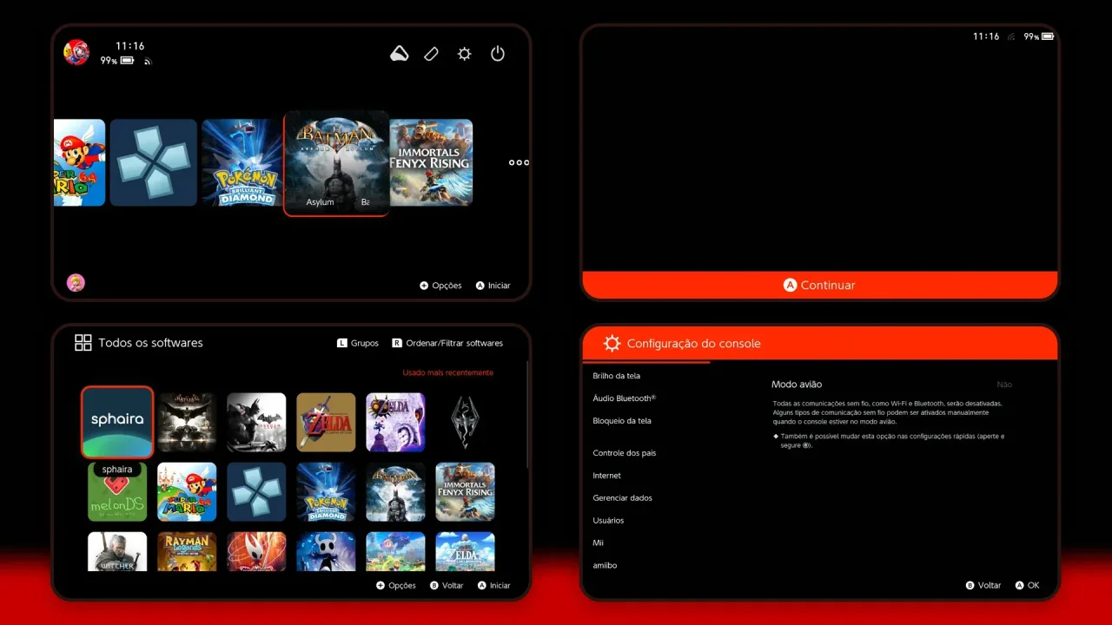Open Usuários settings
The width and height of the screenshot is (1112, 625).
(608, 521)
